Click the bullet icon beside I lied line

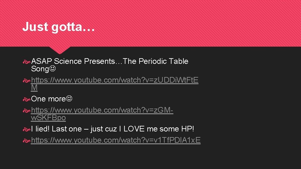(x=26, y=130)
